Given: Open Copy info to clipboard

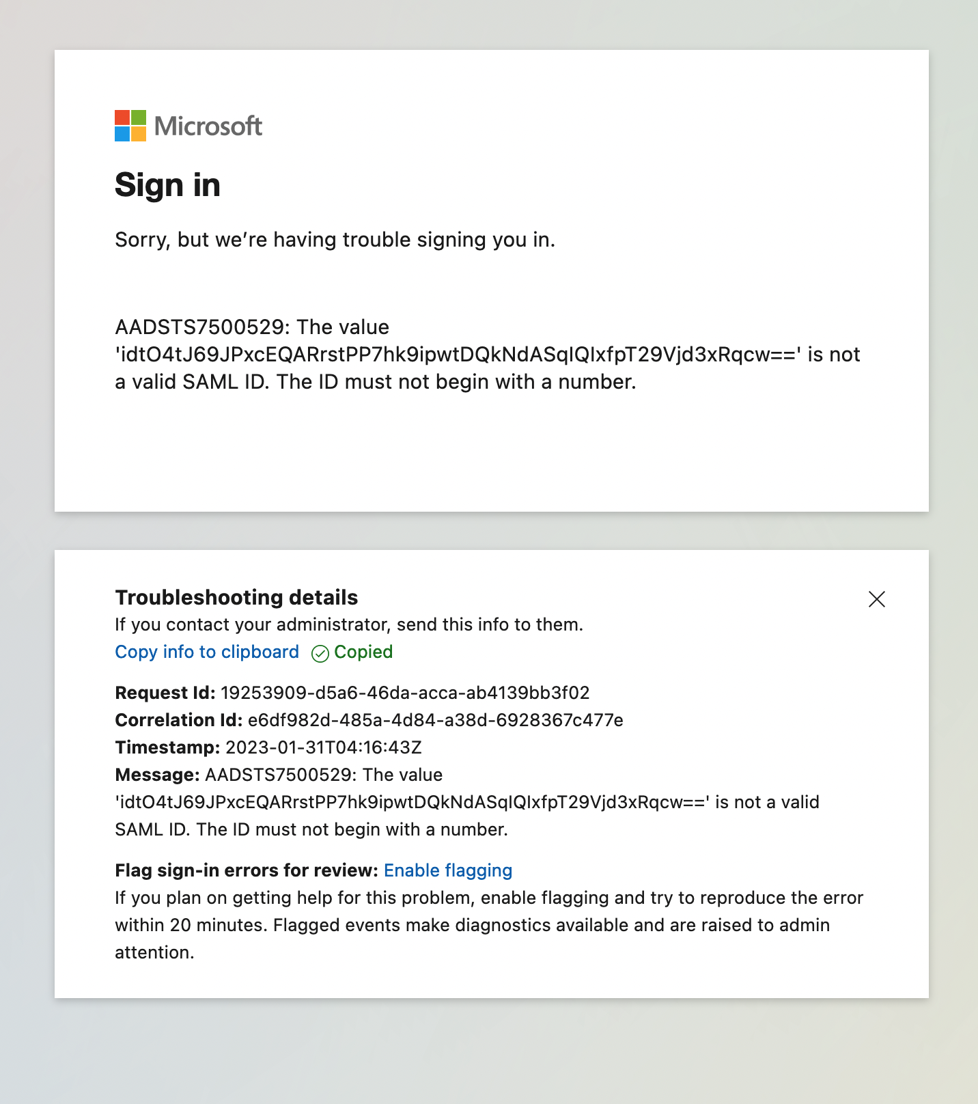Looking at the screenshot, I should pyautogui.click(x=206, y=652).
